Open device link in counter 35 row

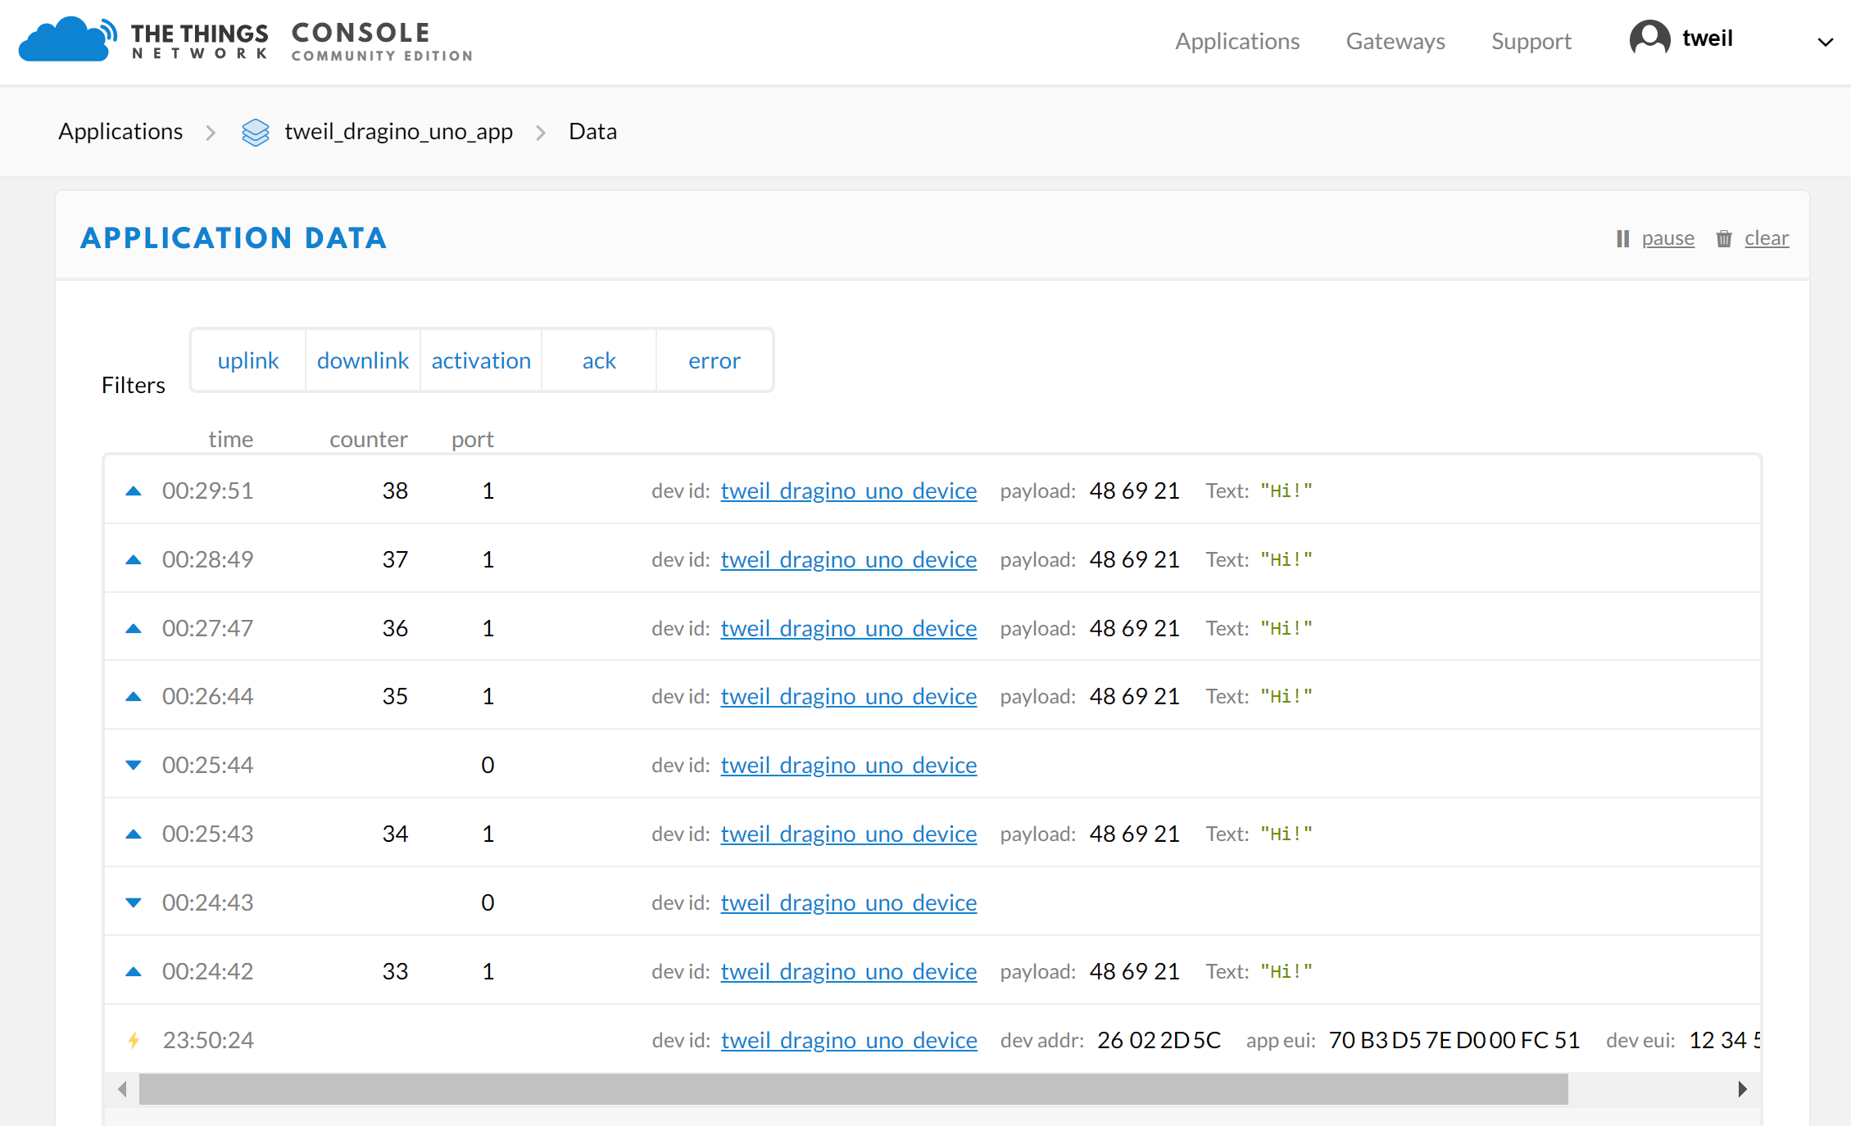coord(849,696)
